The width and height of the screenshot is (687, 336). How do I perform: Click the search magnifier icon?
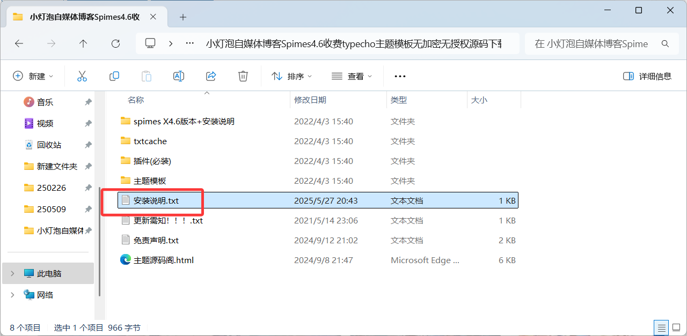666,43
